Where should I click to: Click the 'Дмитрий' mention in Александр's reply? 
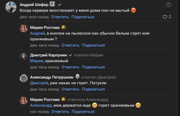(39, 83)
